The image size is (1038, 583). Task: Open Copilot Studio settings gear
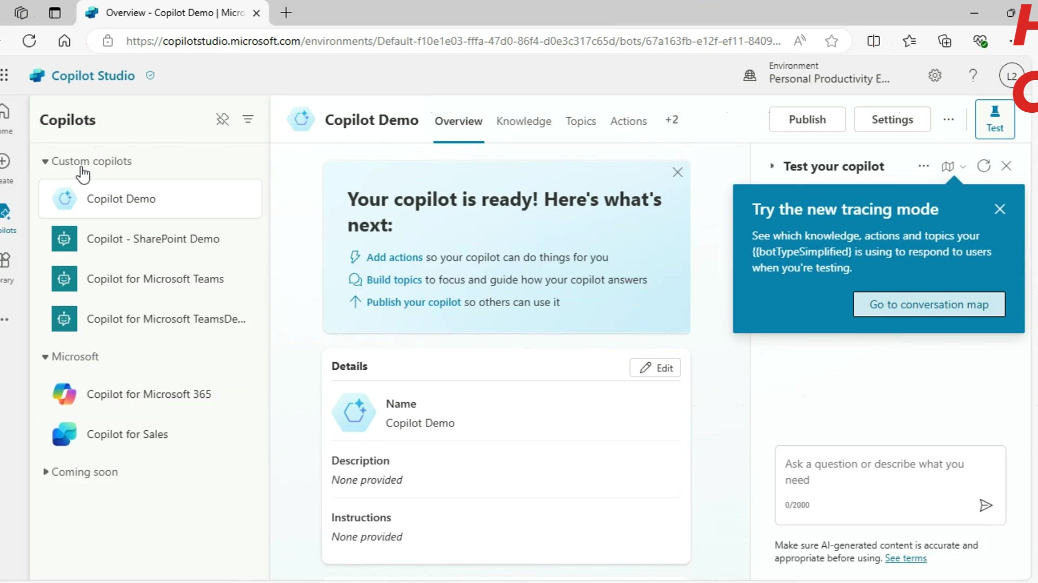pos(935,75)
